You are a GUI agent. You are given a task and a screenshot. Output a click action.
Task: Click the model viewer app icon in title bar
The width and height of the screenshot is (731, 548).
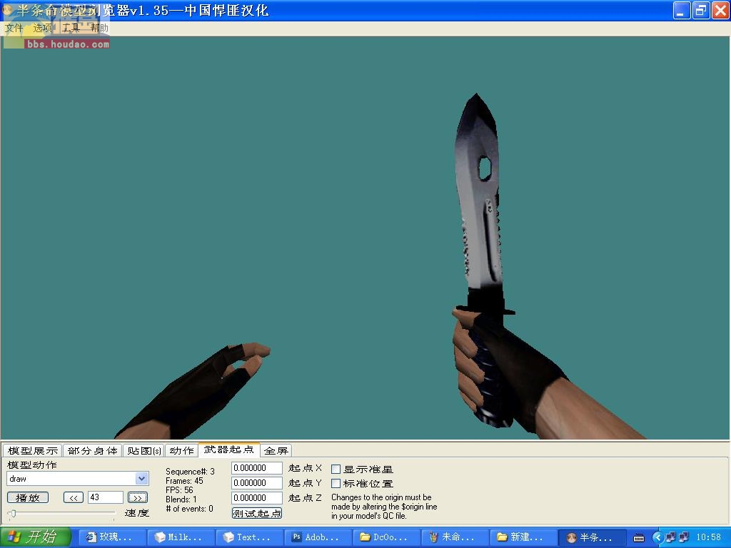pyautogui.click(x=8, y=10)
